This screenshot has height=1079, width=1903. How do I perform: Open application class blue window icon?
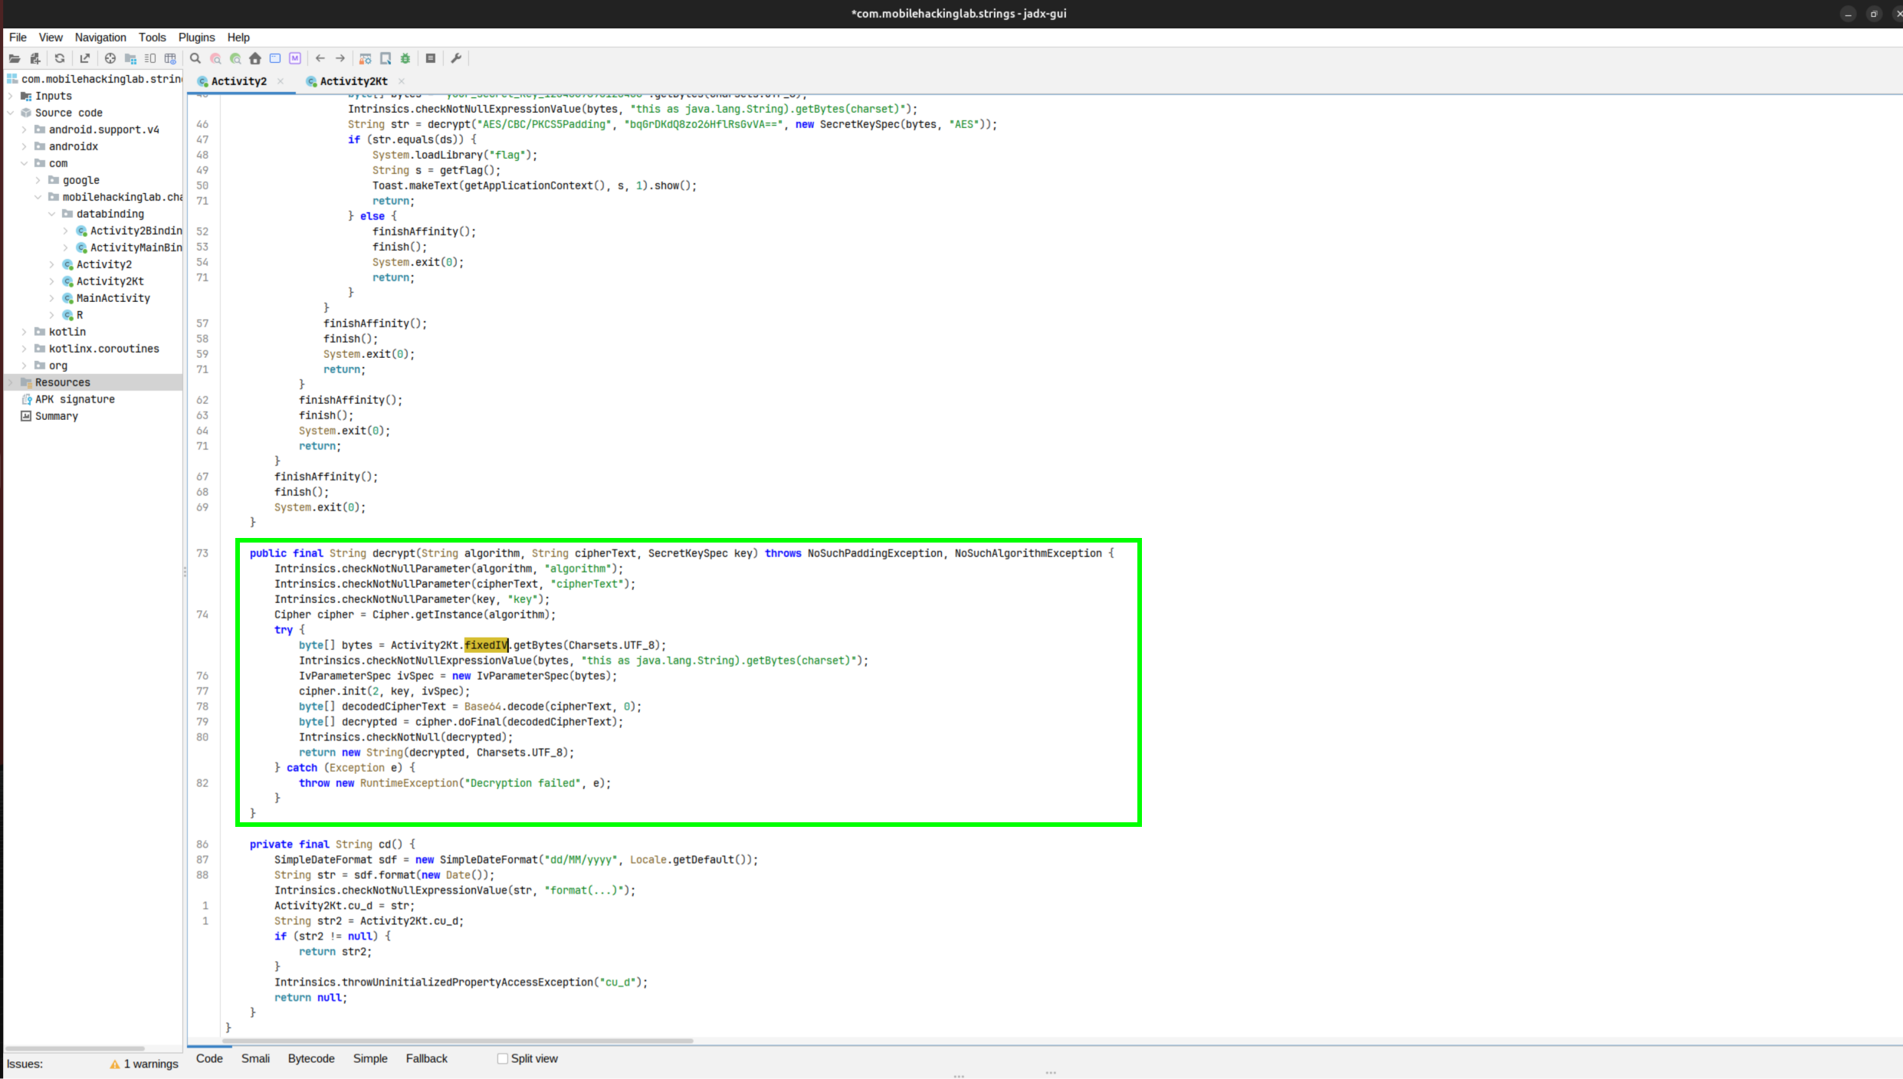(x=275, y=58)
